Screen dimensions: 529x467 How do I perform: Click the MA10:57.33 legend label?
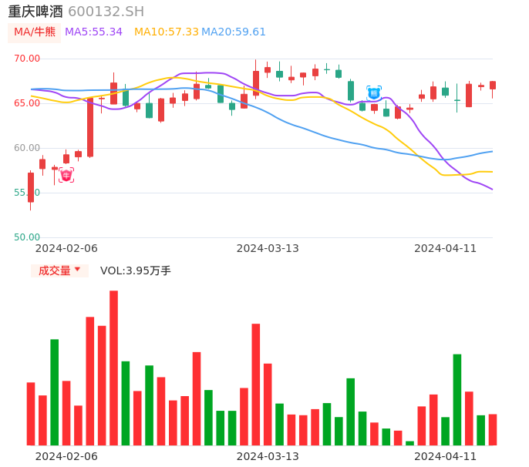pos(167,32)
